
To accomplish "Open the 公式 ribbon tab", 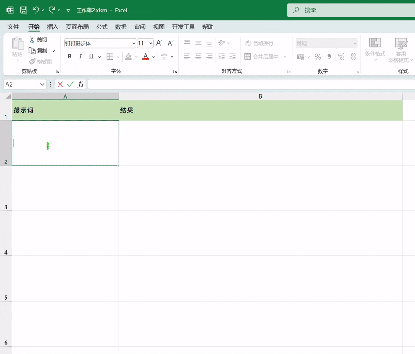I will click(x=102, y=27).
